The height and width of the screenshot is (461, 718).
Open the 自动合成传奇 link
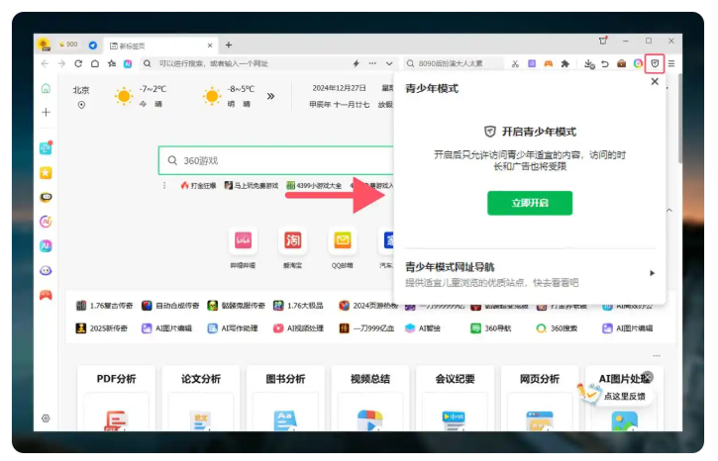coord(170,306)
